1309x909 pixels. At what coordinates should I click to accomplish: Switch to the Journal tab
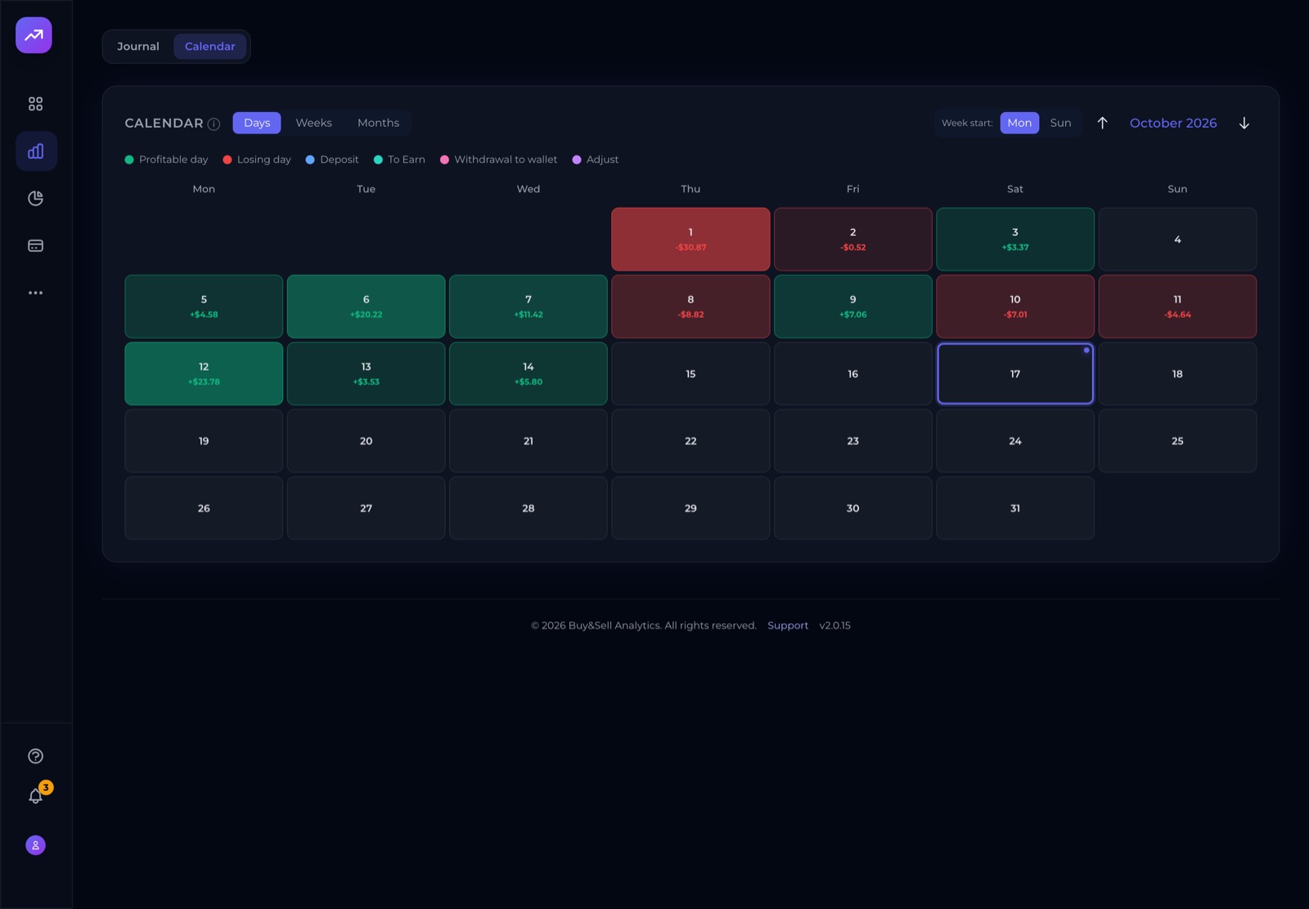pyautogui.click(x=138, y=47)
